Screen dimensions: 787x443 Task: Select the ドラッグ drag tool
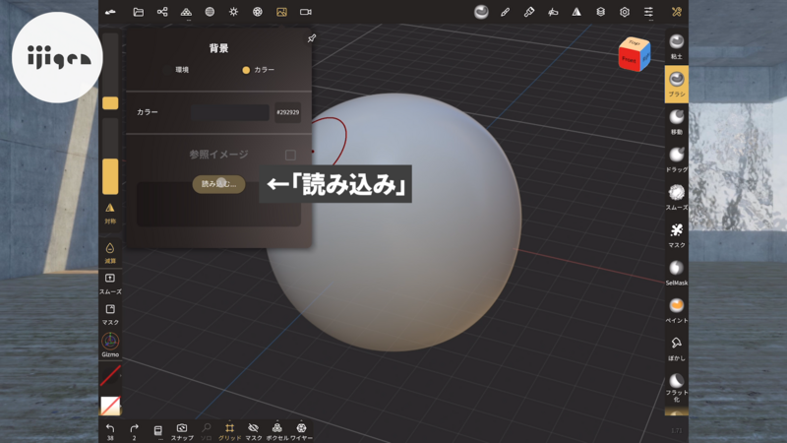tap(677, 159)
